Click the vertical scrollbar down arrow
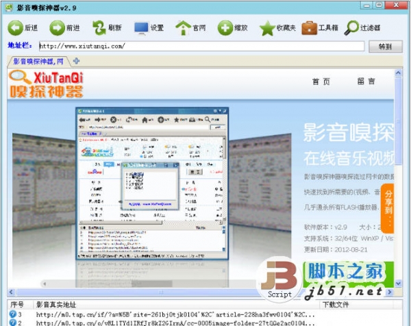The width and height of the screenshot is (411, 326). [x=399, y=284]
